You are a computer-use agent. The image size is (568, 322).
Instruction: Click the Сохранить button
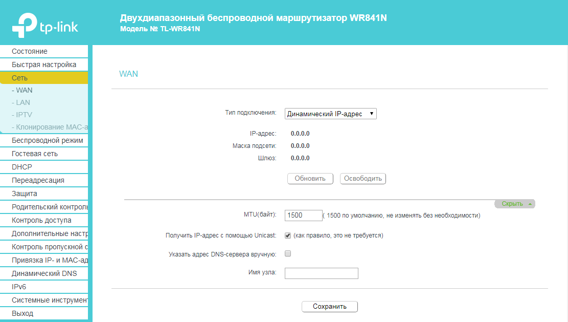coord(330,307)
